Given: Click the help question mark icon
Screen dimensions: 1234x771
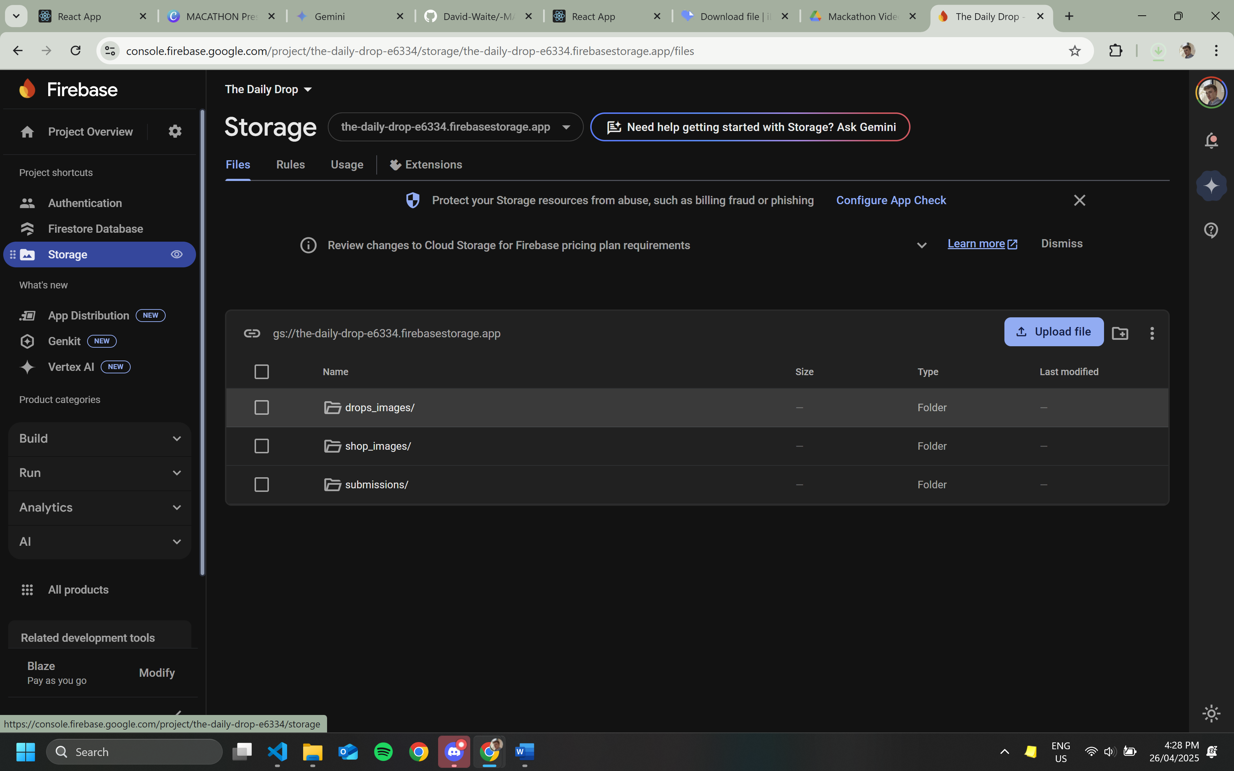Looking at the screenshot, I should click(x=1211, y=230).
